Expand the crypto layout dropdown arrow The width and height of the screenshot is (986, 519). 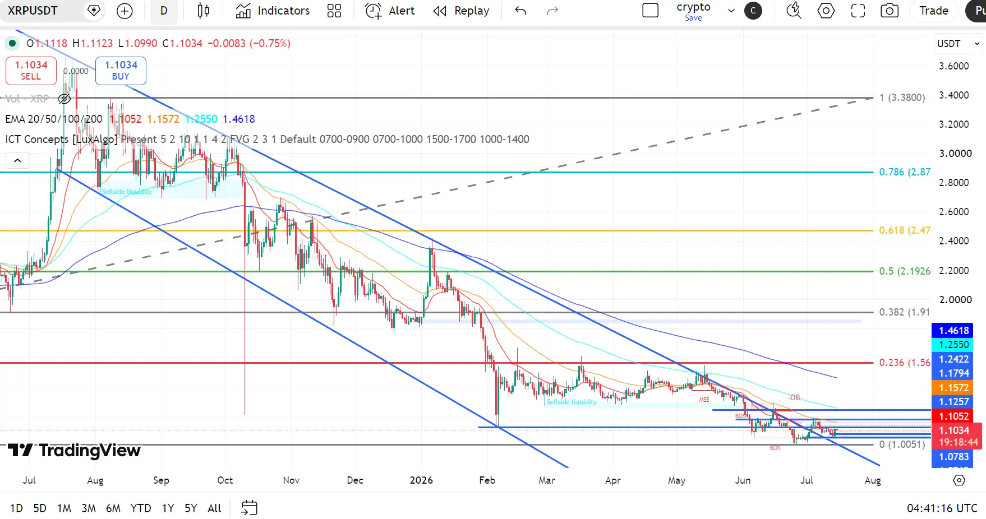pos(731,11)
